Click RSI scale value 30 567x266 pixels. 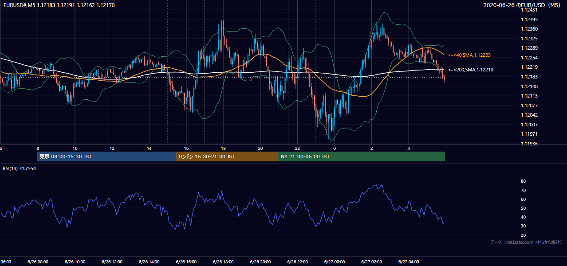524,226
